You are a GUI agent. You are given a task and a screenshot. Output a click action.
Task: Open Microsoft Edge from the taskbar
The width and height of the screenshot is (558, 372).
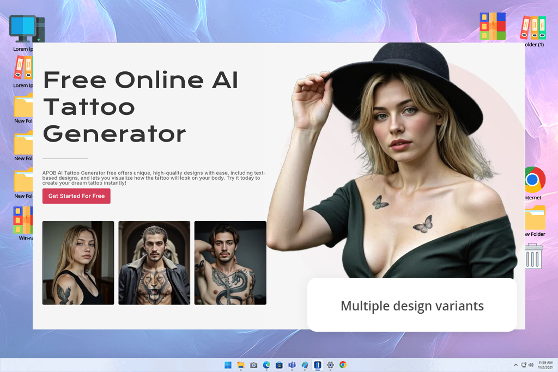[x=266, y=365]
